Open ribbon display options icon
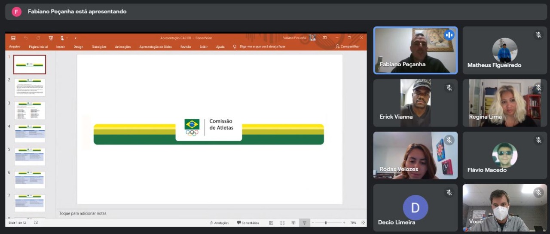The height and width of the screenshot is (234, 550). (x=325, y=38)
